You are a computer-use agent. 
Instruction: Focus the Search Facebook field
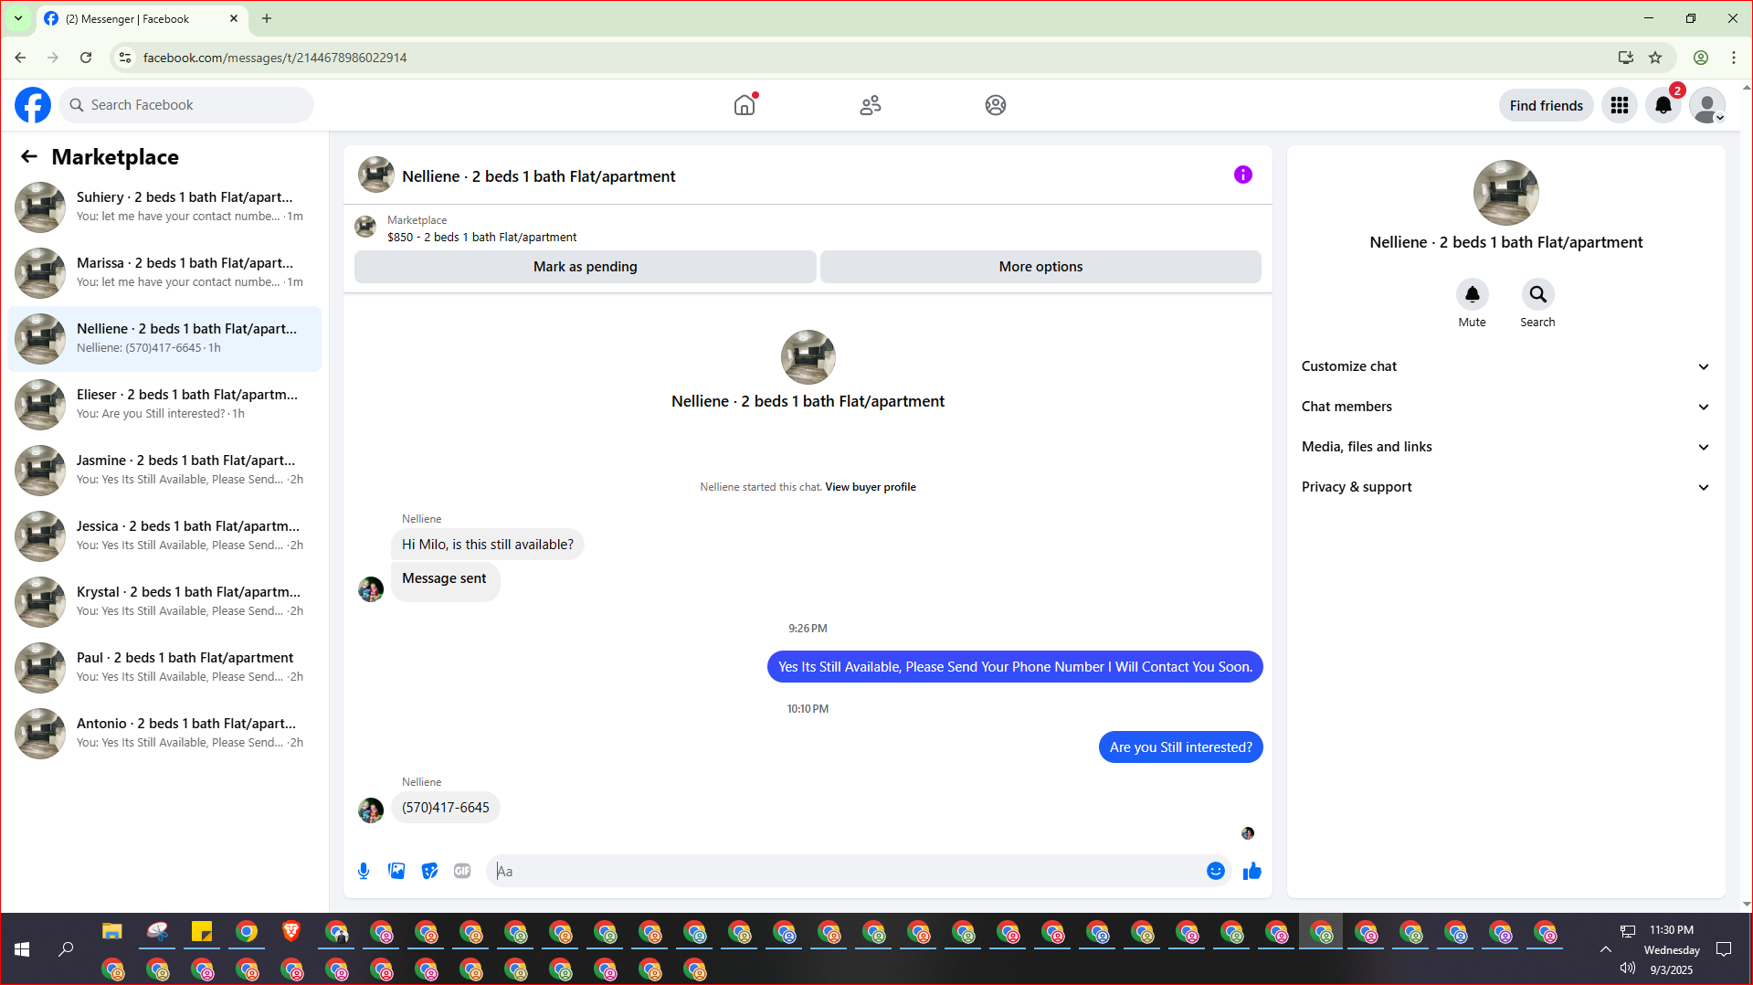click(186, 105)
